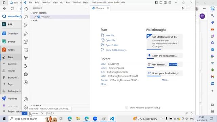Open the Manage gear icon in VS Code
Viewport: 217px width, 122px height.
(x=26, y=107)
